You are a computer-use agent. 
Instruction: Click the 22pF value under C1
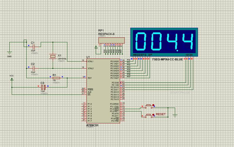point(33,51)
